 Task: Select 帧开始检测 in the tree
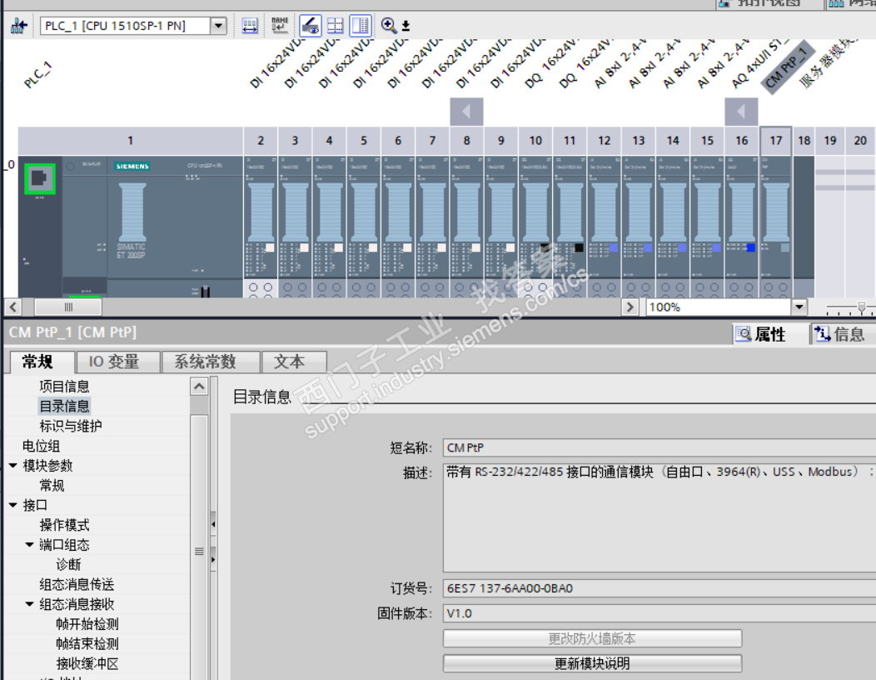[87, 624]
